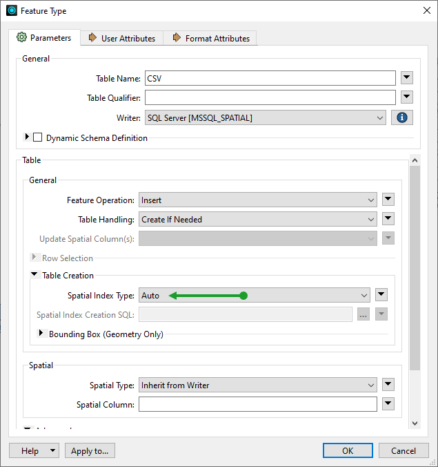Open Table Handling options arrow menu
Image resolution: width=438 pixels, height=467 pixels.
tap(388, 219)
